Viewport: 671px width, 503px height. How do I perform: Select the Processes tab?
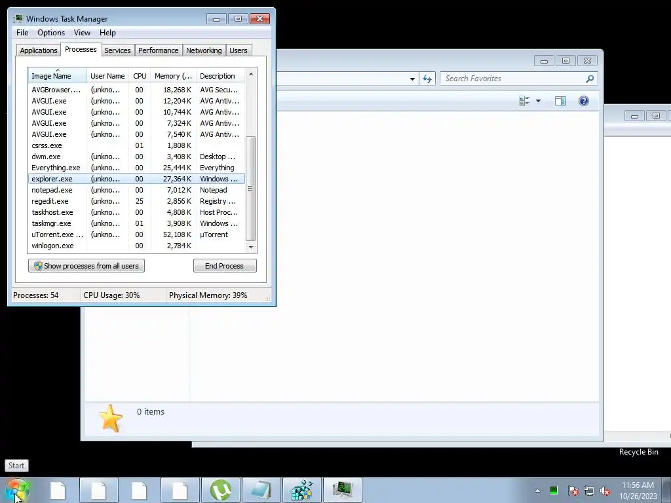click(81, 49)
